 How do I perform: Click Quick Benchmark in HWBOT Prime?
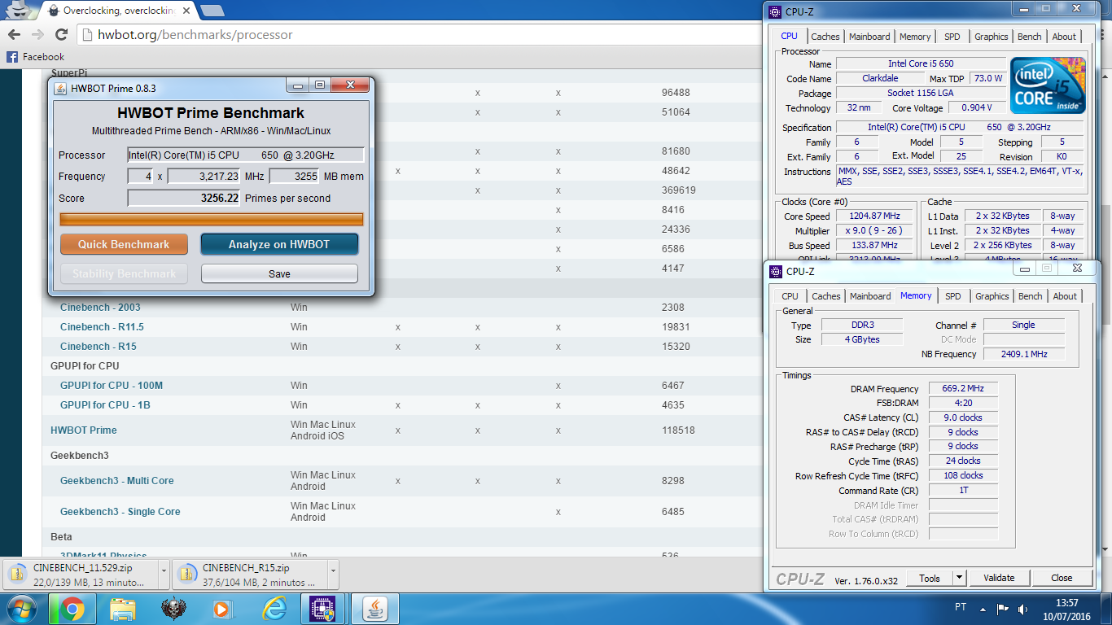124,244
